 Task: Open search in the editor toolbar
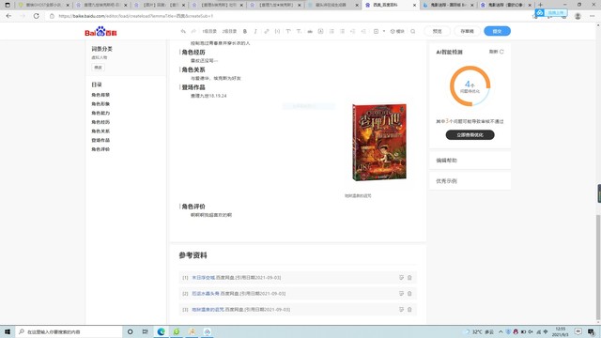[x=413, y=31]
